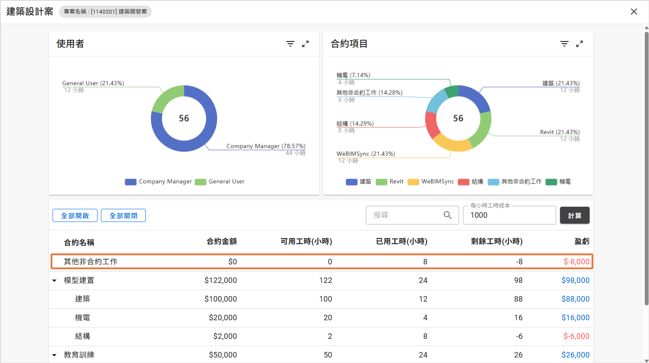Click the Revit (21.43%) chart label
This screenshot has width=649, height=363.
click(560, 132)
